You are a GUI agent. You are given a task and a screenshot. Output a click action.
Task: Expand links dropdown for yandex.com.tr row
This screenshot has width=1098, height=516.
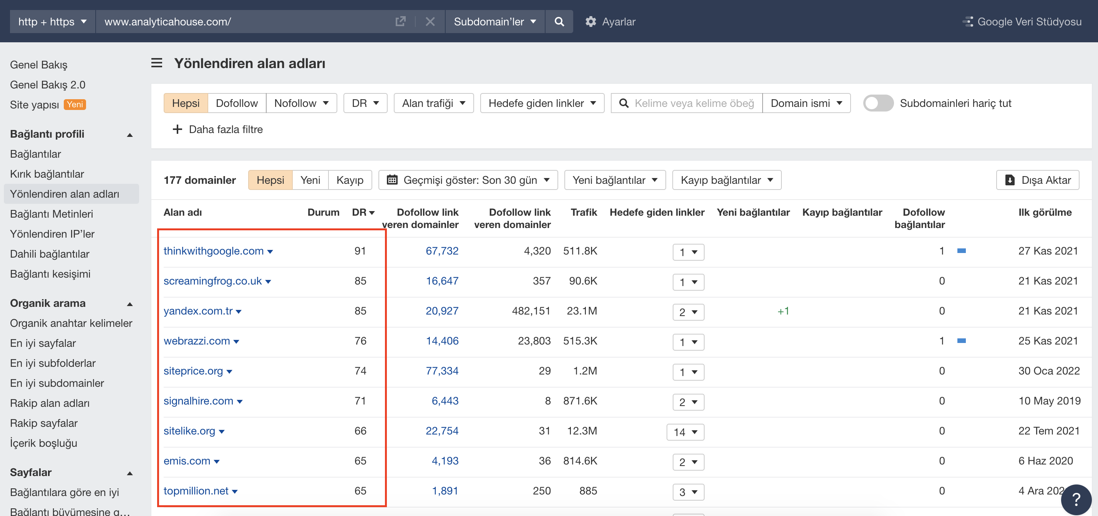click(x=688, y=312)
